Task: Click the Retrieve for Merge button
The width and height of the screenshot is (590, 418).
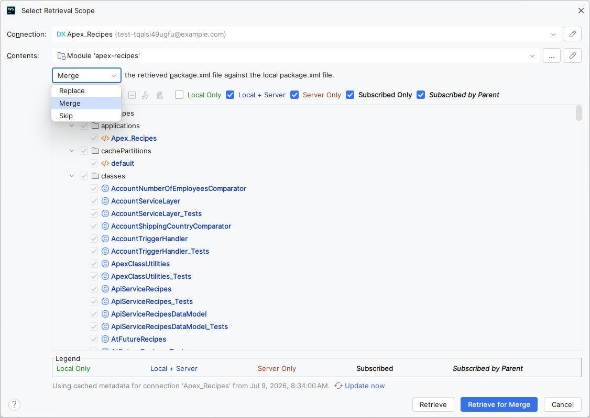Action: 498,404
